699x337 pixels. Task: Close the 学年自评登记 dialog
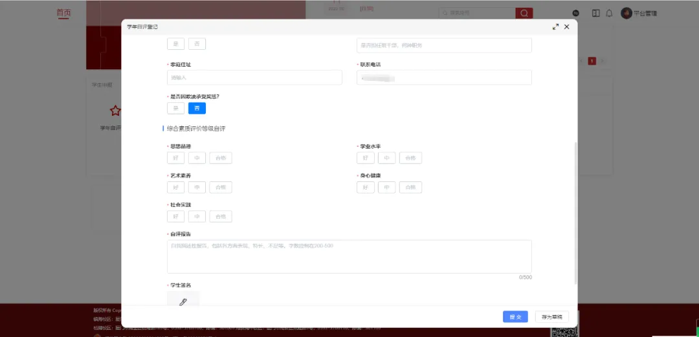point(567,27)
